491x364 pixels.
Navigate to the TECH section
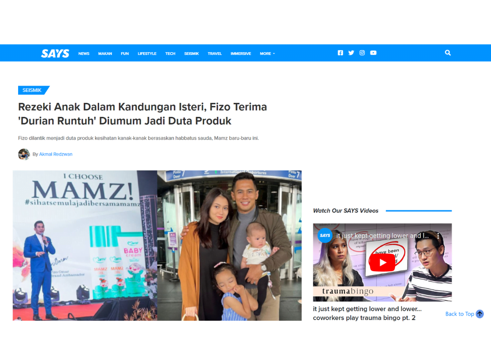(170, 54)
